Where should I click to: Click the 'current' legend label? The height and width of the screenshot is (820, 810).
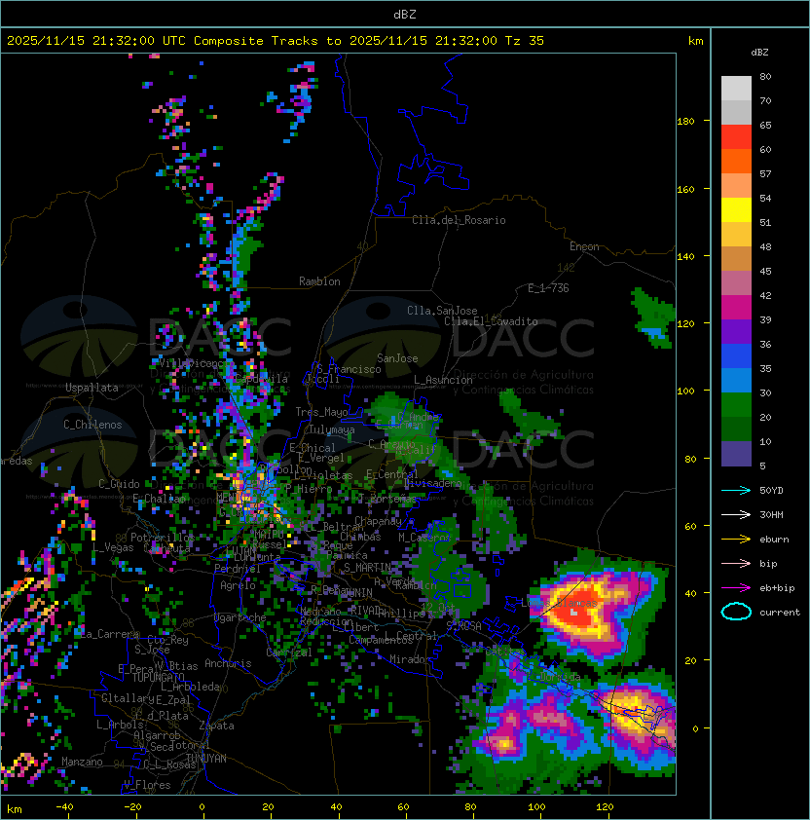[x=780, y=612]
